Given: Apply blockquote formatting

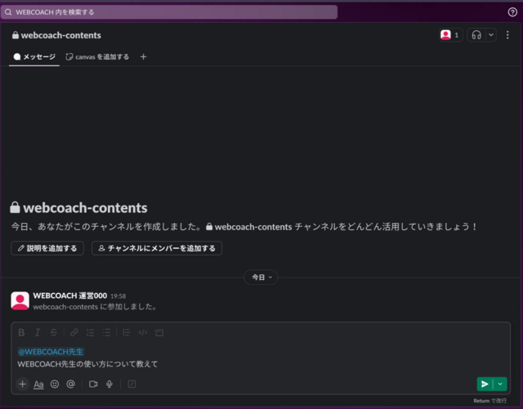Looking at the screenshot, I should click(x=127, y=332).
